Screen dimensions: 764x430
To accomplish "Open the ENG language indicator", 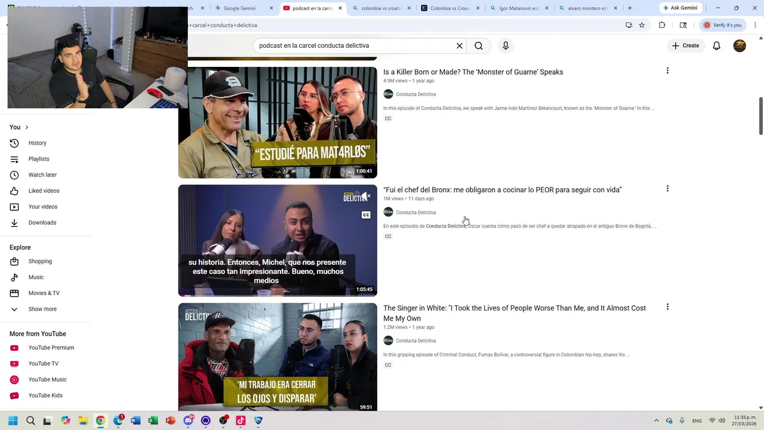I will [x=697, y=421].
